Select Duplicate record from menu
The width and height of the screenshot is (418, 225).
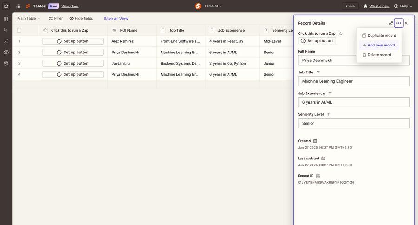point(382,35)
